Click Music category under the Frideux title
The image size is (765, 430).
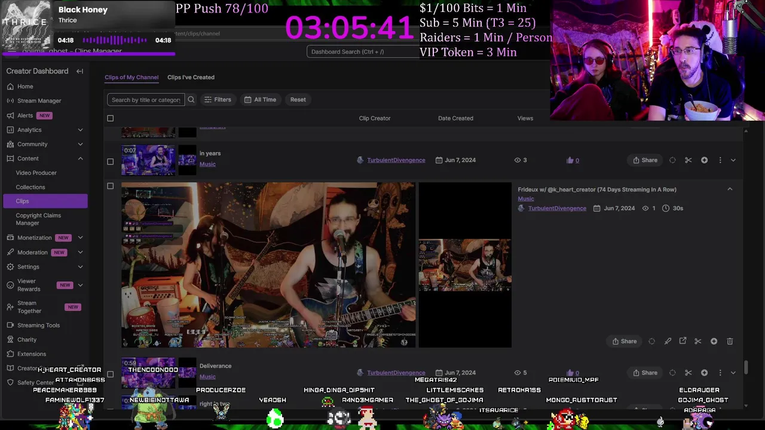click(526, 199)
